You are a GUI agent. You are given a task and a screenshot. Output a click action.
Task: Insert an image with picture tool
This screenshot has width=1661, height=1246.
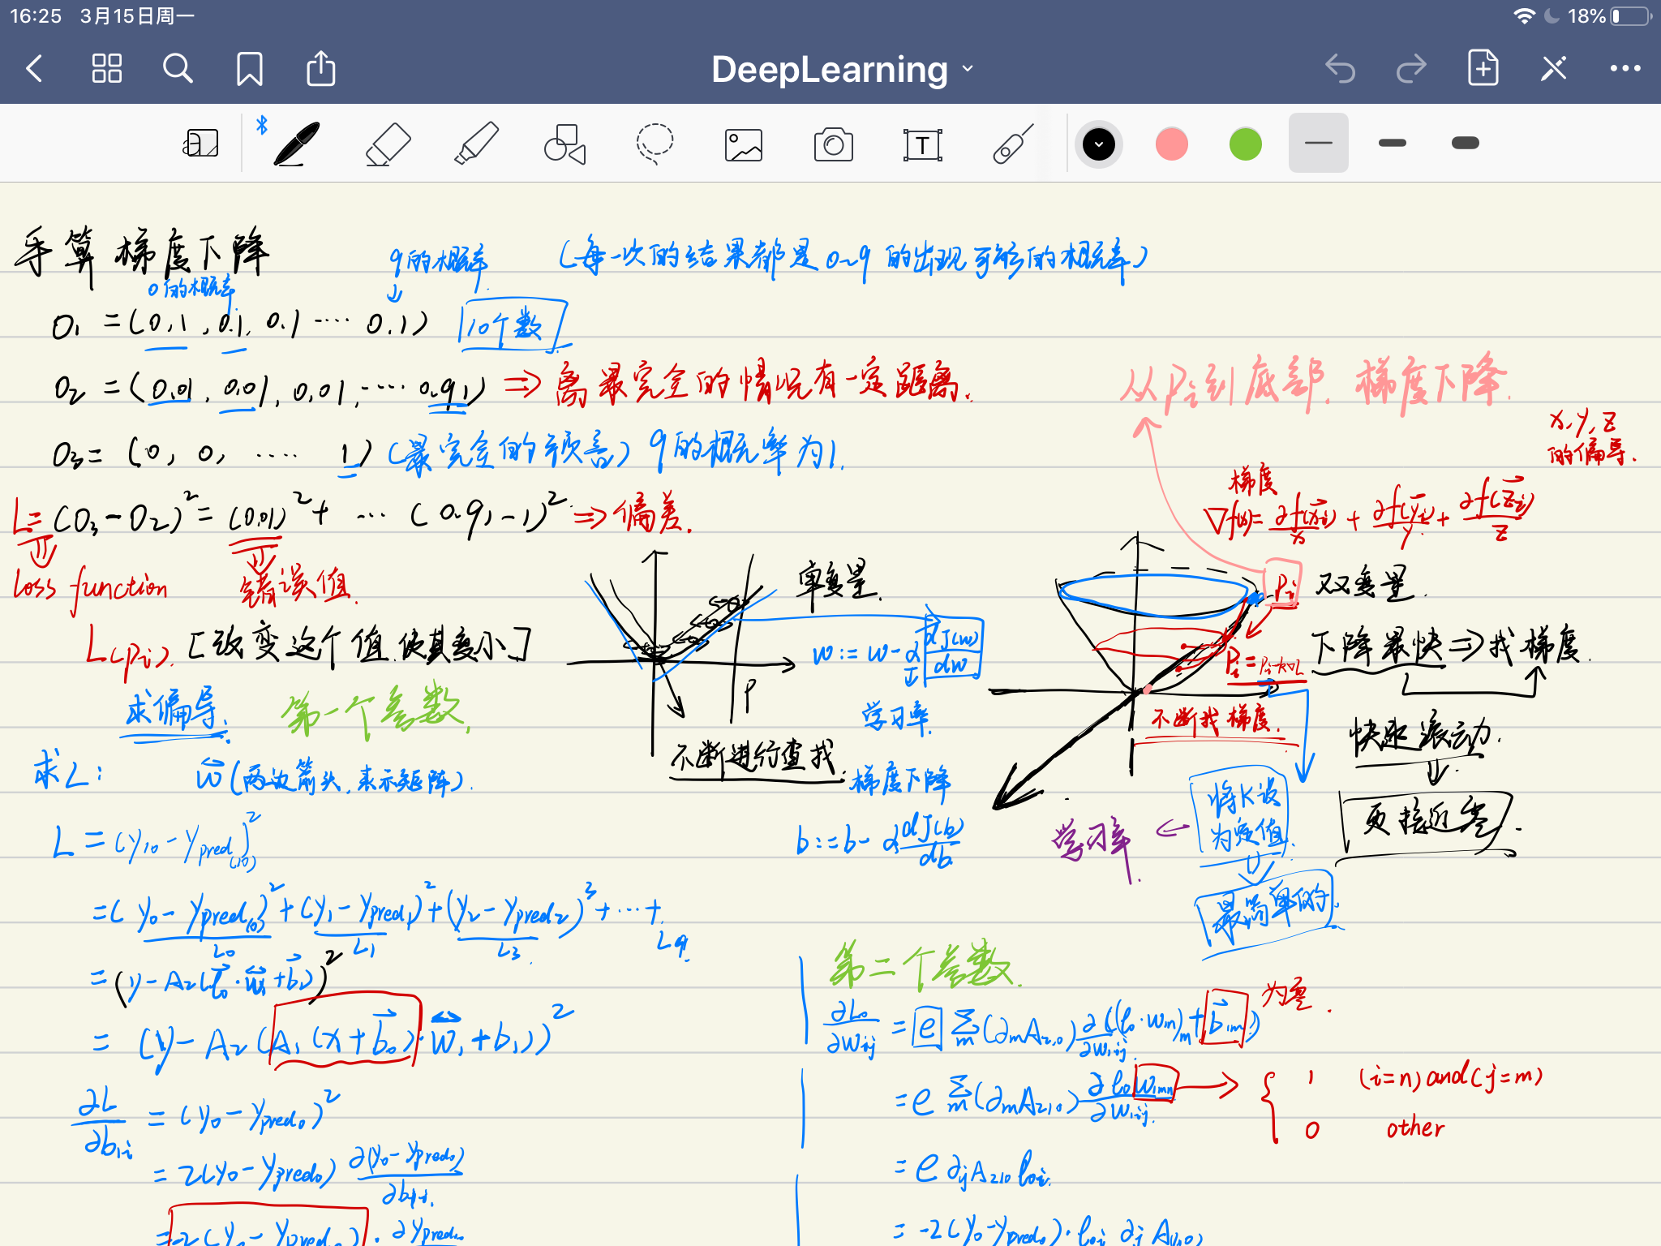coord(744,145)
